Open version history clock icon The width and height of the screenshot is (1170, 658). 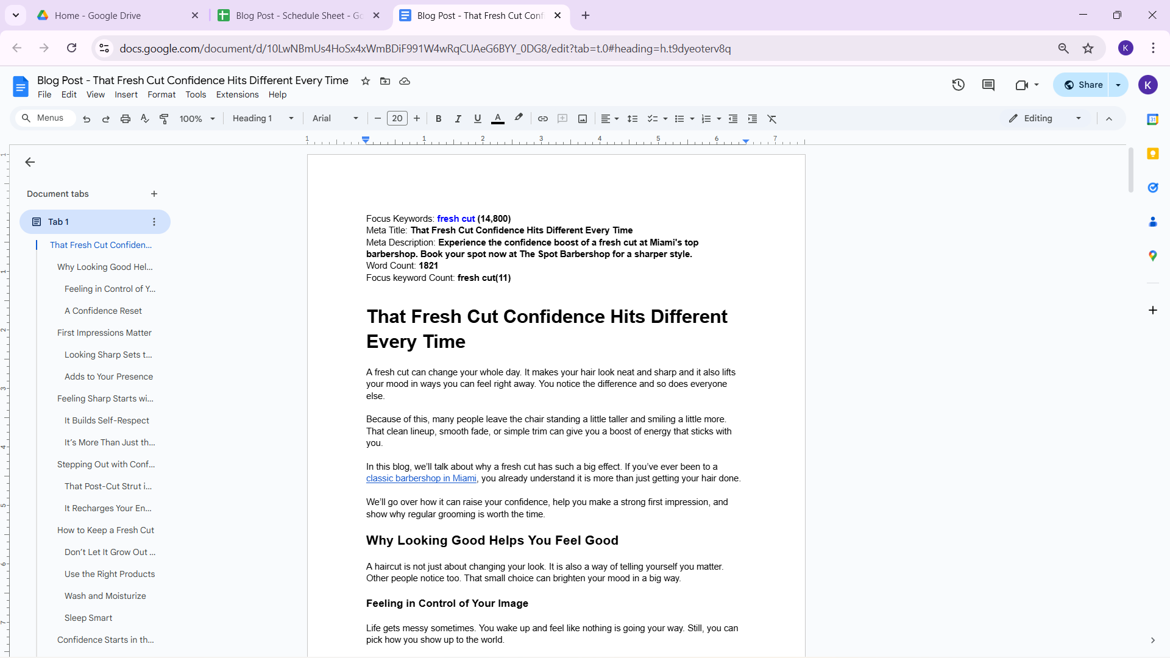958,85
